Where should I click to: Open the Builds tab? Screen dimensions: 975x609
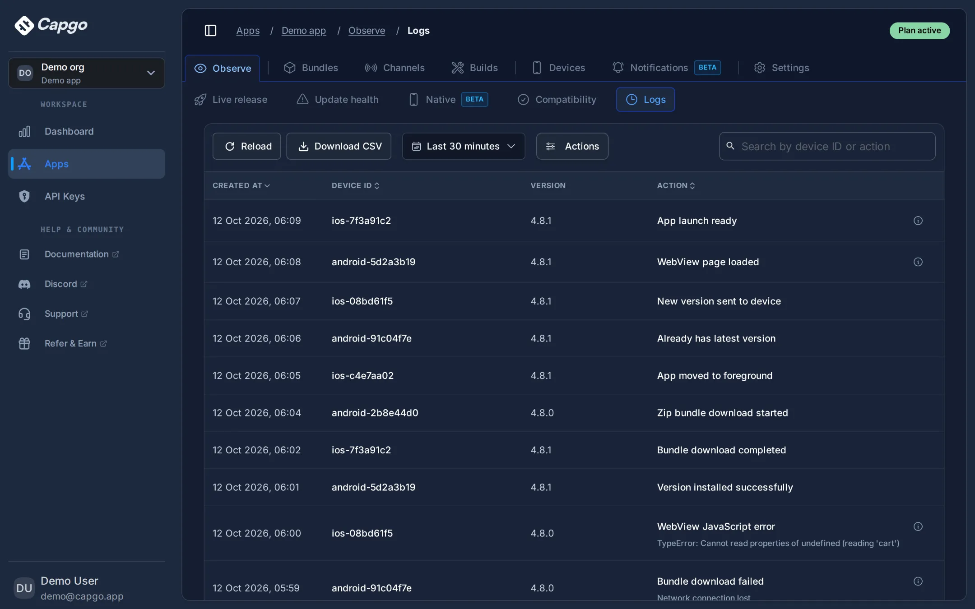point(475,68)
